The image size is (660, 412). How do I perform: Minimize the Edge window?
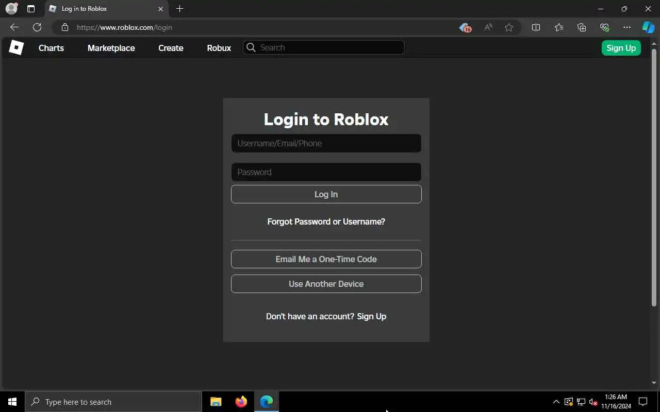600,9
